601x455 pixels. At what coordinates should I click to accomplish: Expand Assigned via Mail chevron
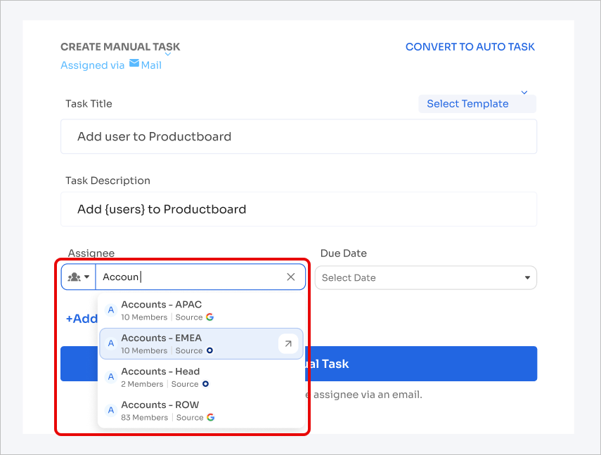click(168, 54)
